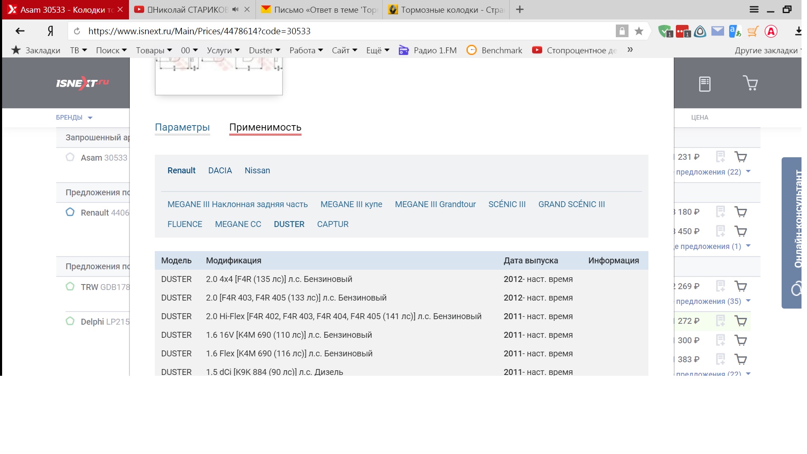The width and height of the screenshot is (807, 454).
Task: Open the ТВ bookmarks folder
Action: click(78, 50)
